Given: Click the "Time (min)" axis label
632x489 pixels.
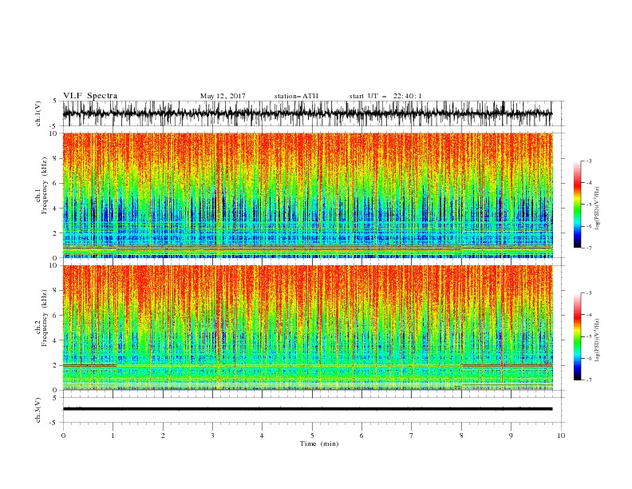Looking at the screenshot, I should (319, 443).
